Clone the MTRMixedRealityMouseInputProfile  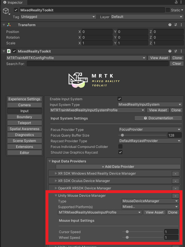[172, 212]
